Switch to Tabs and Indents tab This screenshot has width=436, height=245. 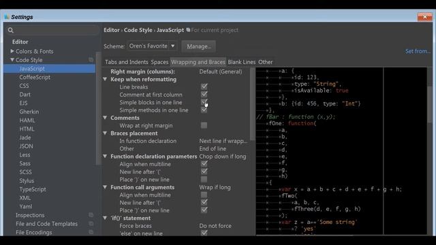[x=127, y=62]
